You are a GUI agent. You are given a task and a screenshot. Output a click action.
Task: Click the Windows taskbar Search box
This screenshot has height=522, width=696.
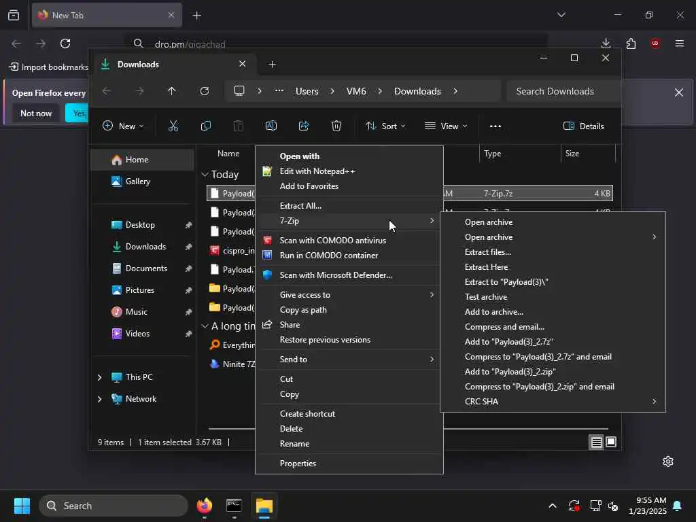[114, 506]
